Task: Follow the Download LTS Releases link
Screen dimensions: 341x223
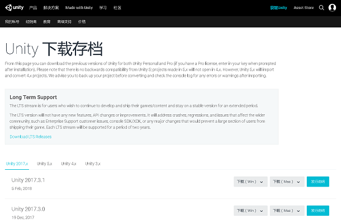Action: point(31,137)
